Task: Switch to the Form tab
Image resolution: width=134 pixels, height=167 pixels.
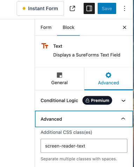Action: coord(46,27)
